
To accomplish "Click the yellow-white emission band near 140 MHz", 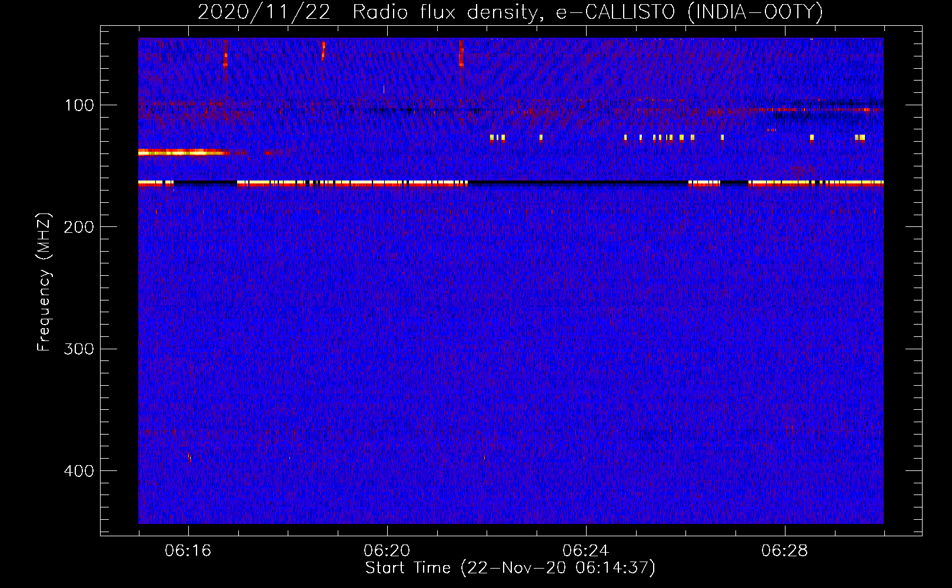I will [184, 152].
